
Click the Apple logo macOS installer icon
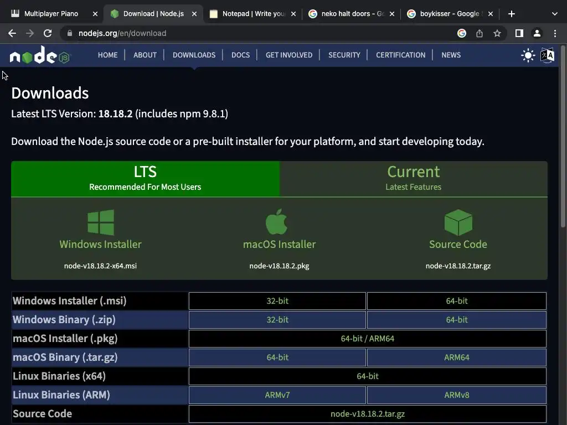pos(277,221)
